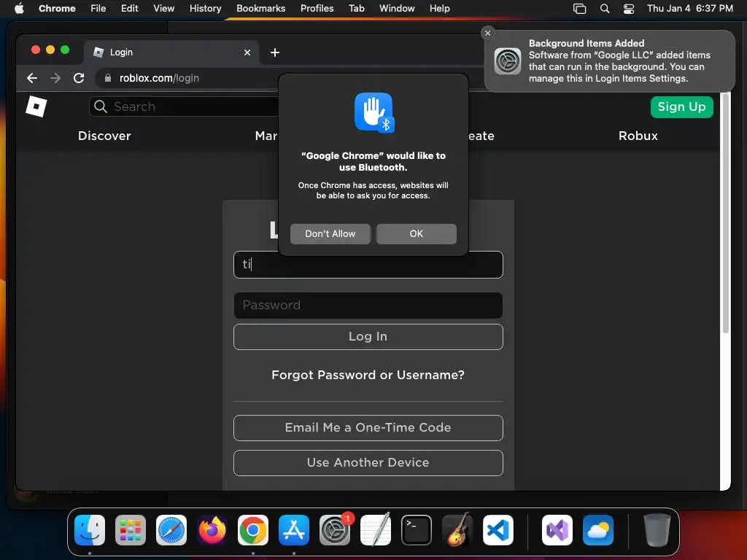Click the search magnifier icon in Roblox header

click(x=100, y=106)
